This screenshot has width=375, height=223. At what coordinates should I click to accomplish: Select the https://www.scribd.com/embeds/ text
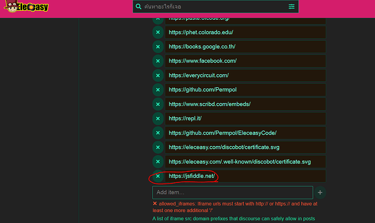tap(209, 104)
